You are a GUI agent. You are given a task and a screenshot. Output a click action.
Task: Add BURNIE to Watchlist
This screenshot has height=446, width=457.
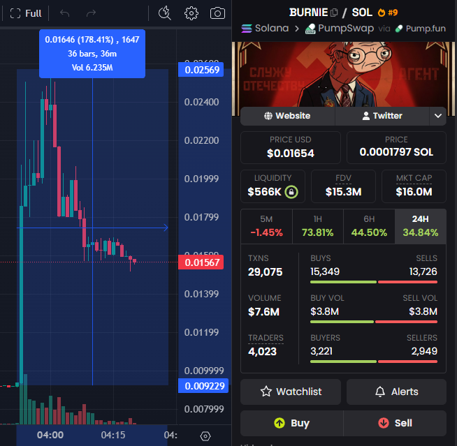(291, 392)
